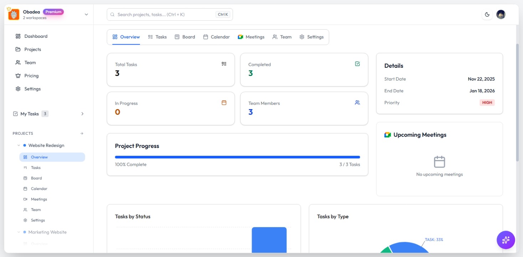Click the AI assistant sparkle floating button
The height and width of the screenshot is (257, 523).
506,240
